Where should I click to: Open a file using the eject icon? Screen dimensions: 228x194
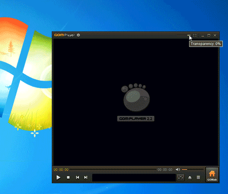(190, 178)
